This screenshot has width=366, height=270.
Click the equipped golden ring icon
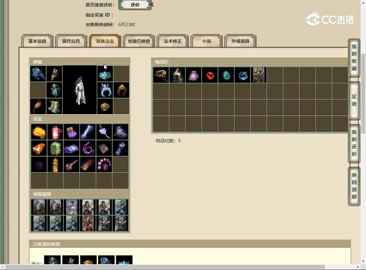point(121,90)
